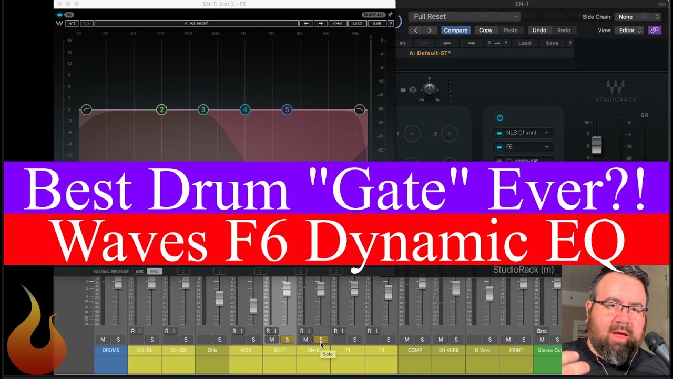Solo the SN-B channel

click(321, 340)
